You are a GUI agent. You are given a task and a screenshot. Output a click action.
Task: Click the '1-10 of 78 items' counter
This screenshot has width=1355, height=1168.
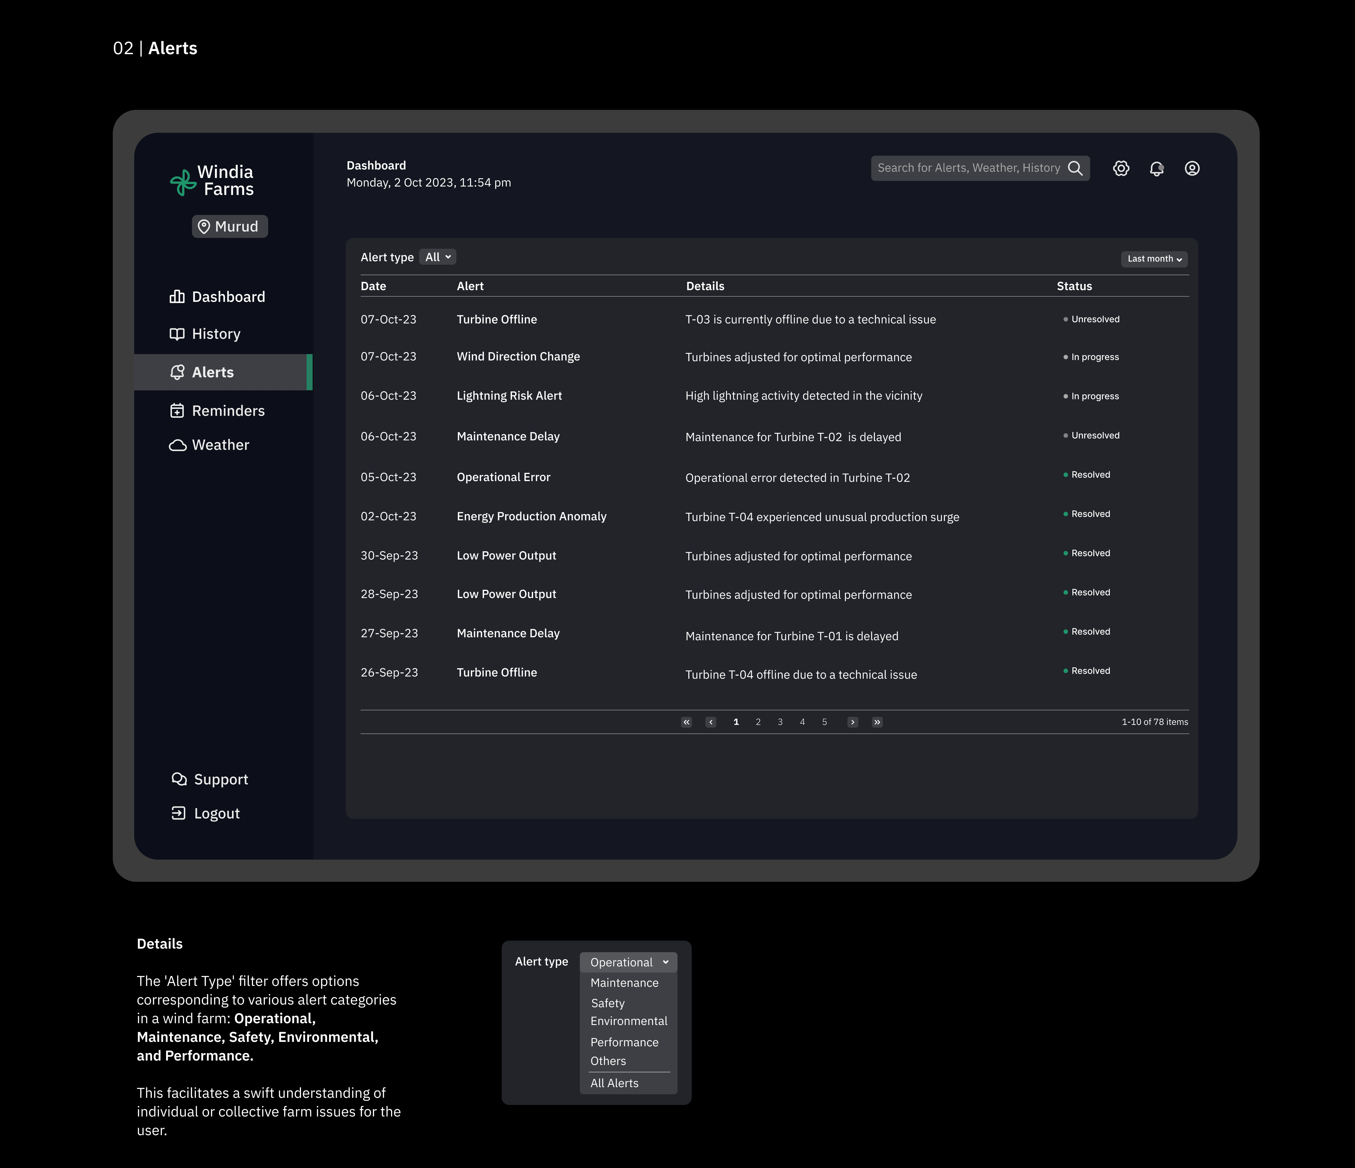pyautogui.click(x=1155, y=722)
